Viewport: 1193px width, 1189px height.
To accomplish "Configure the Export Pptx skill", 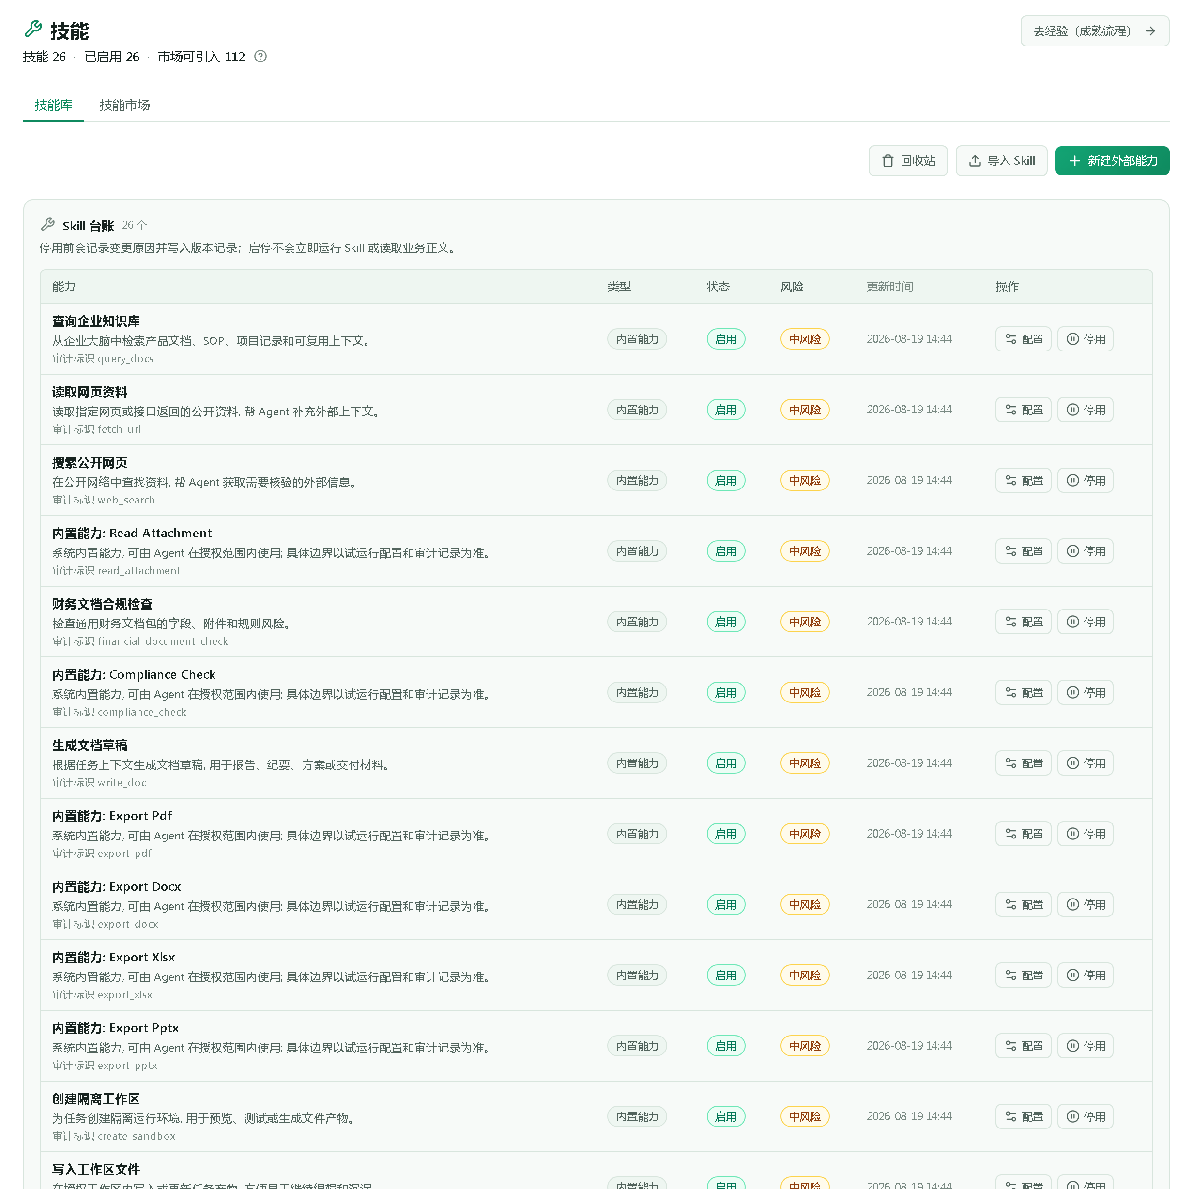I will point(1023,1046).
